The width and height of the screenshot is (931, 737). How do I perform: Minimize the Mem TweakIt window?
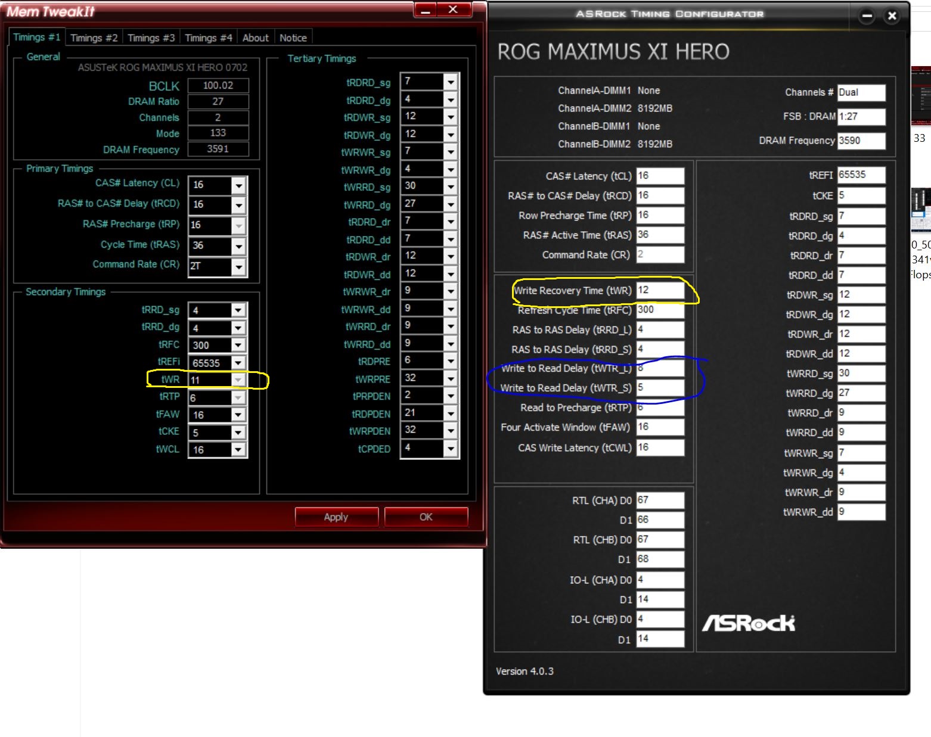(x=425, y=10)
